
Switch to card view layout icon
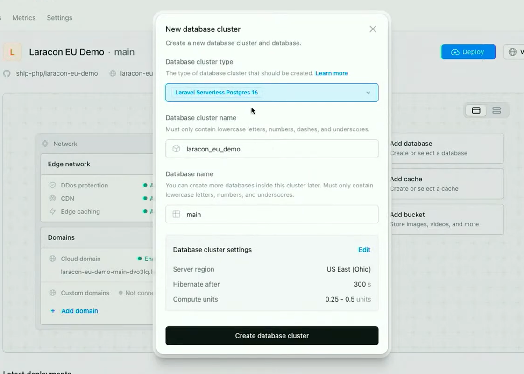[x=476, y=110]
